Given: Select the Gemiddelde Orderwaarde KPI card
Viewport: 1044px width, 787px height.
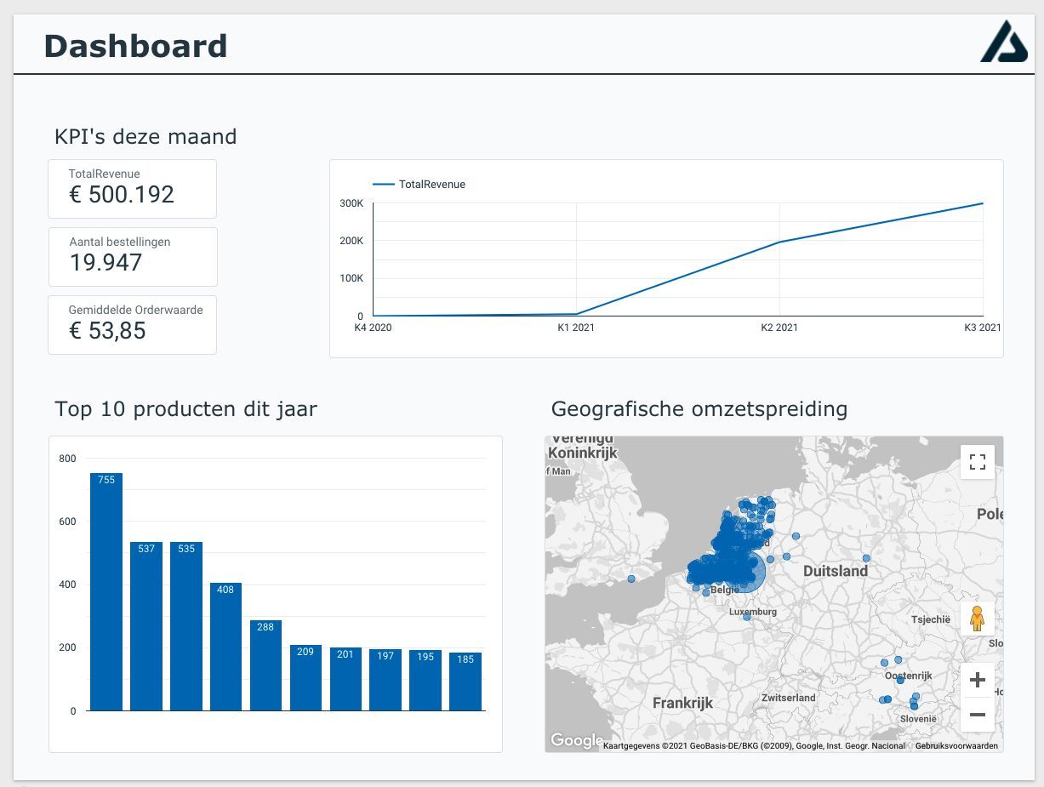Looking at the screenshot, I should (x=132, y=324).
